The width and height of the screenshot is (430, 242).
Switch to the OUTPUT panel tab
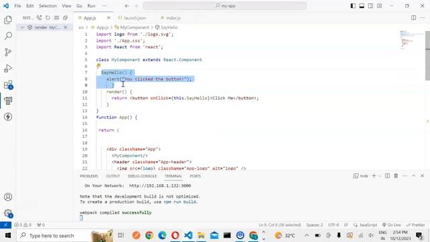point(113,176)
